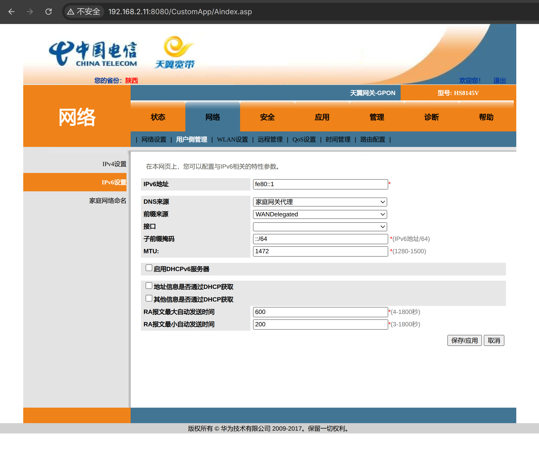
Task: Click the IPv6地址 input field
Action: (x=320, y=184)
